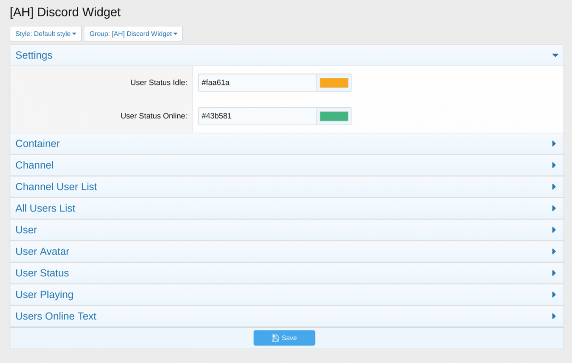
Task: Expand the Channel User List arrow
Action: tap(554, 187)
